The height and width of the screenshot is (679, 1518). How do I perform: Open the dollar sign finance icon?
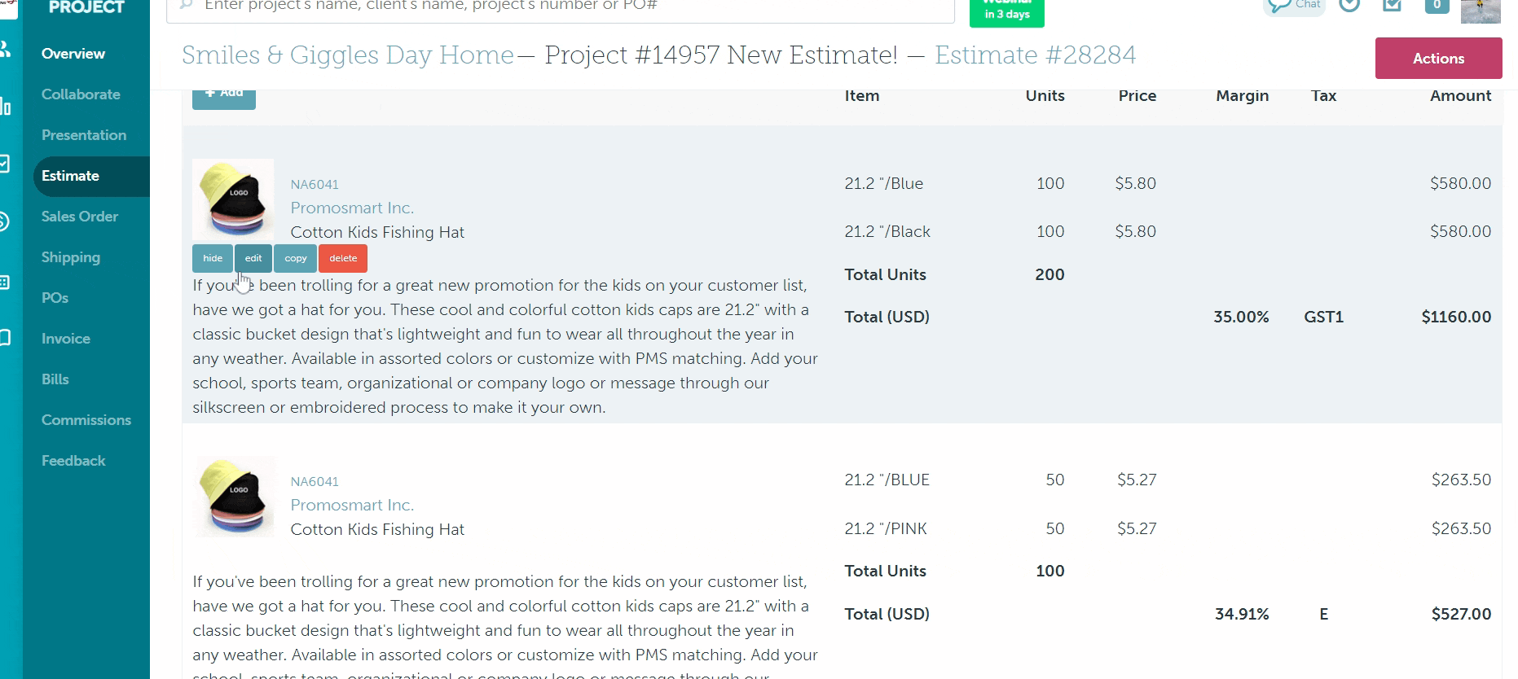click(4, 221)
